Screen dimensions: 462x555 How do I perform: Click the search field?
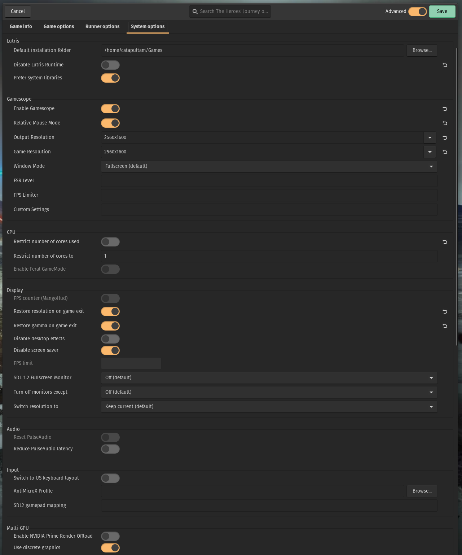coord(230,12)
